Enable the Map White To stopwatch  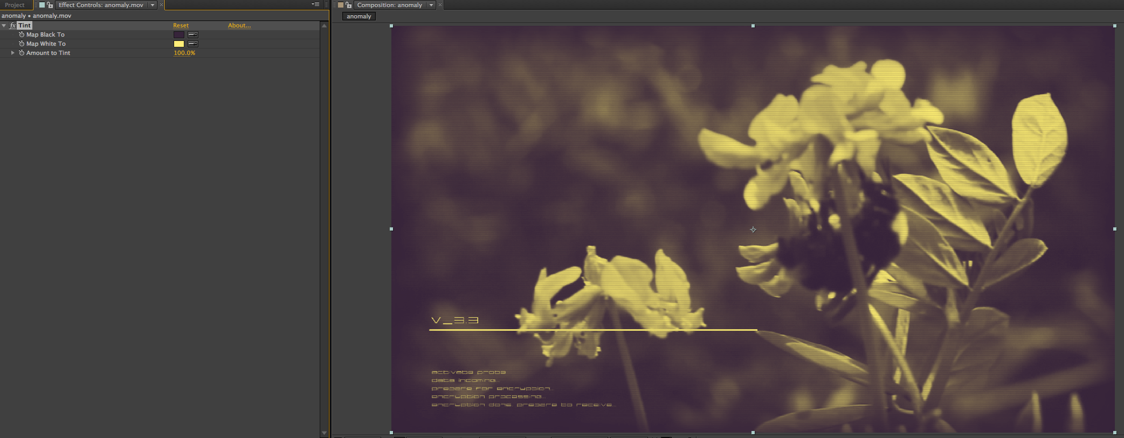pos(22,44)
